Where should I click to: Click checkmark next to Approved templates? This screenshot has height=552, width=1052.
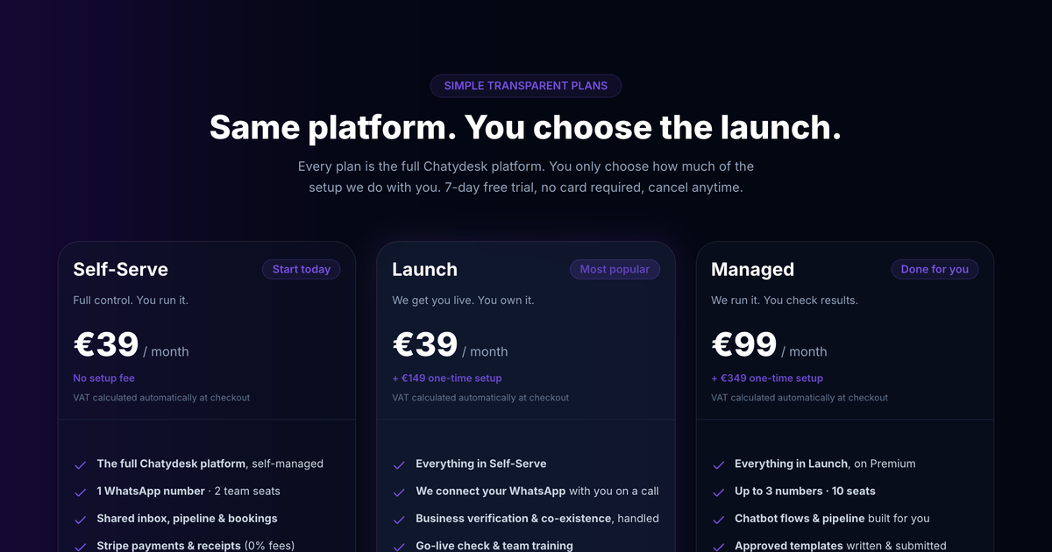[719, 546]
